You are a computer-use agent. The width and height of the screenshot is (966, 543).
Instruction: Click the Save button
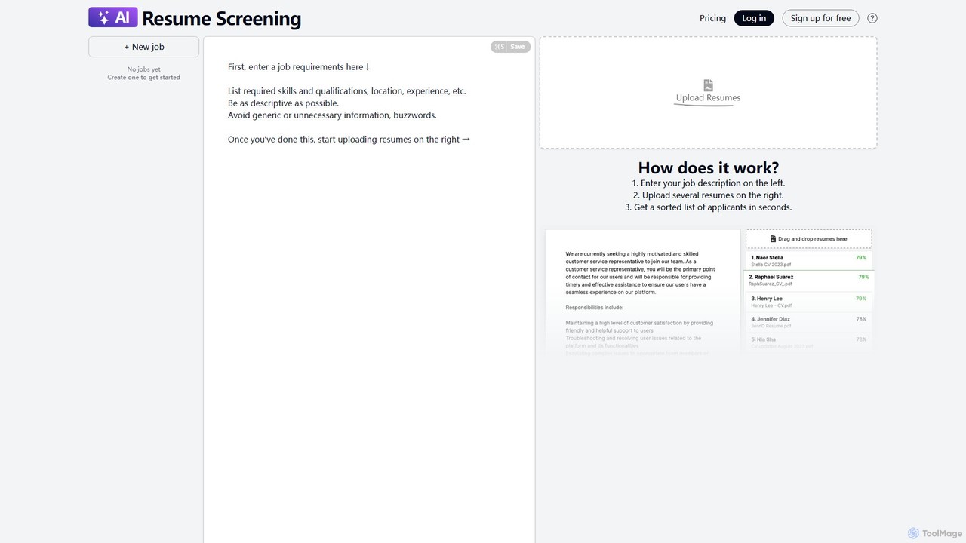(510, 47)
